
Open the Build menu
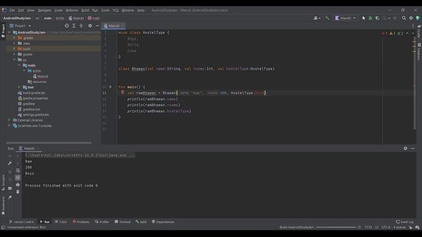[x=85, y=11]
